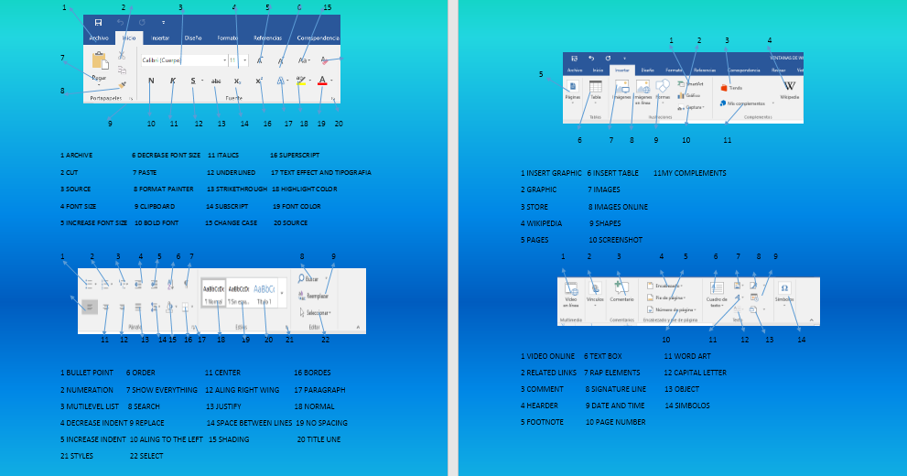Open the font name dropdown arrow
Viewport: 907px width, 476px height.
(224, 60)
